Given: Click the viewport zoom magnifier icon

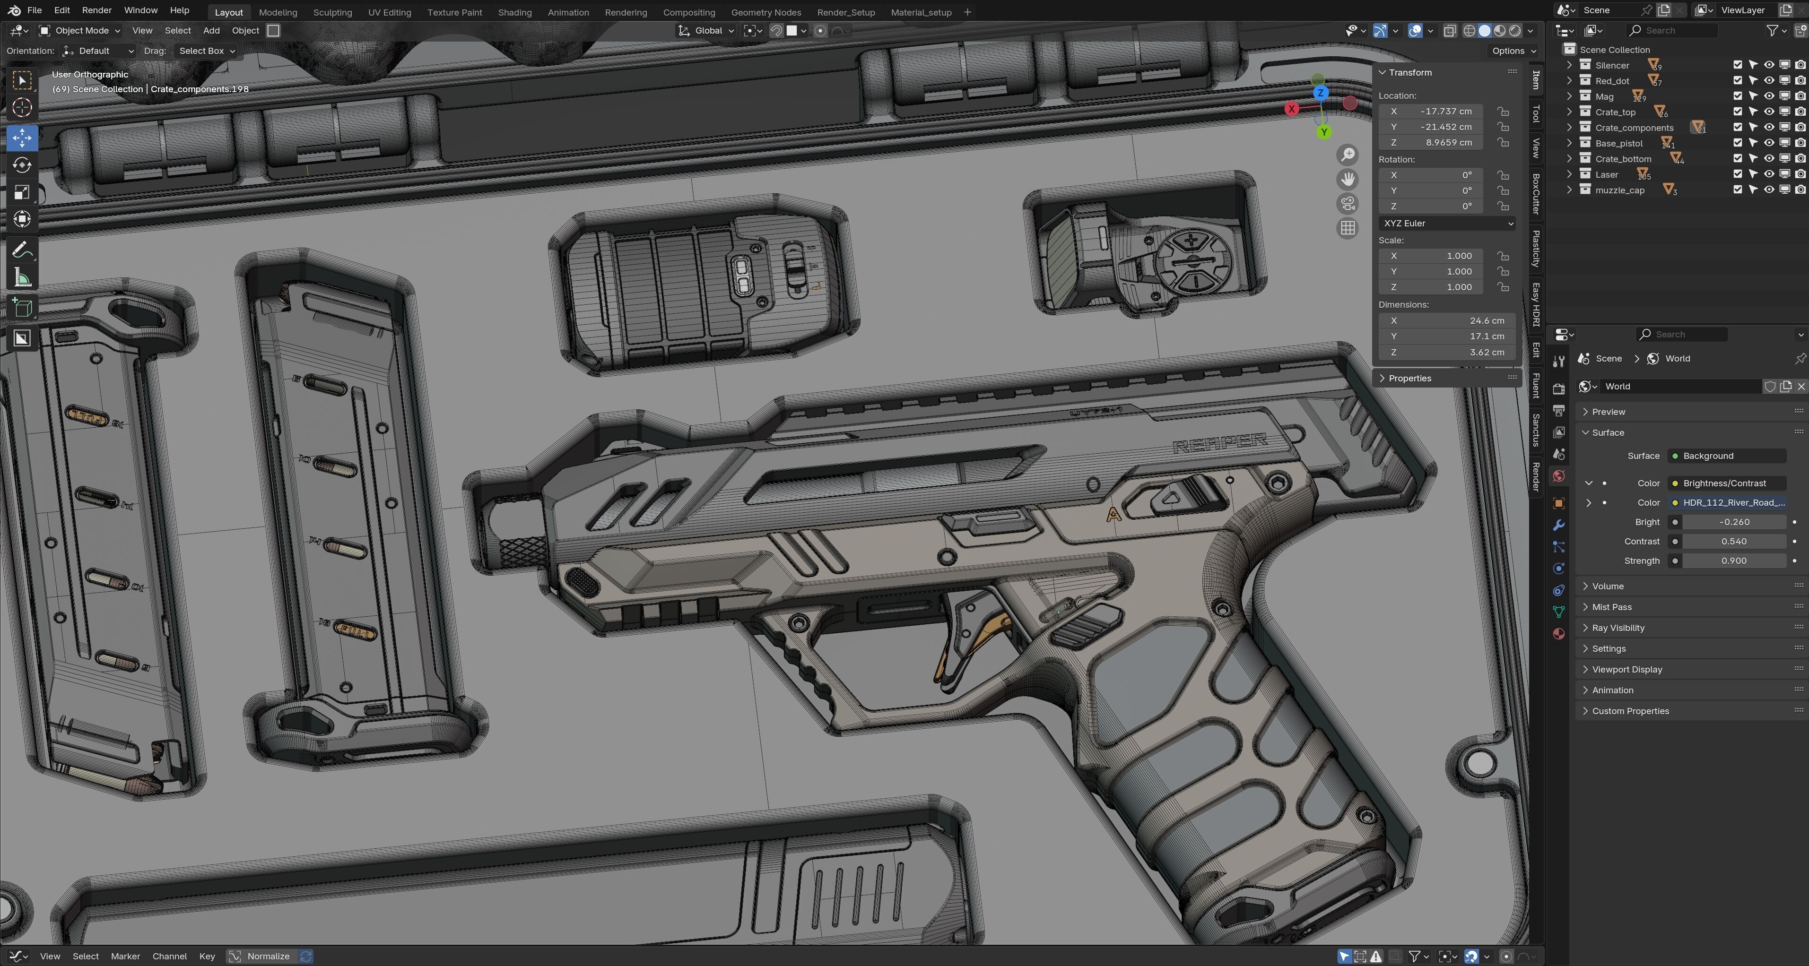Looking at the screenshot, I should 1348,155.
